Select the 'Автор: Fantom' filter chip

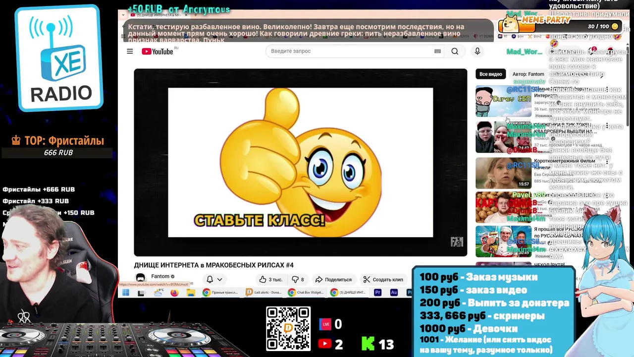tap(528, 74)
